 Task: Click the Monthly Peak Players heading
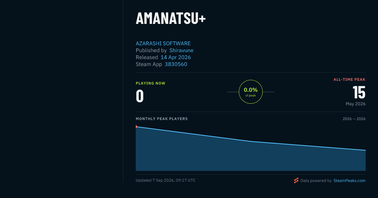click(162, 119)
